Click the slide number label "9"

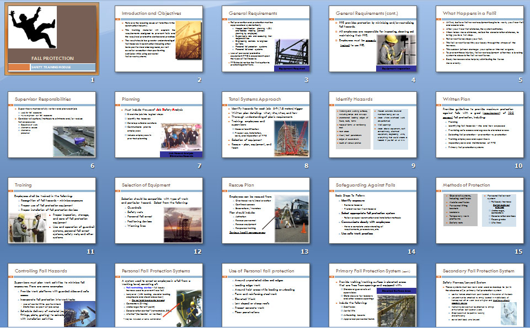coord(414,166)
